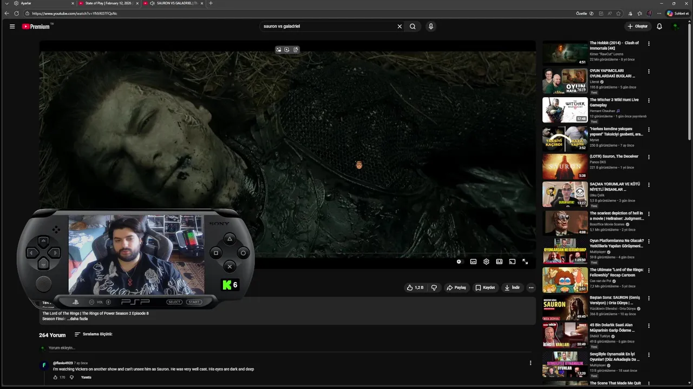Image resolution: width=693 pixels, height=389 pixels.
Task: Open the Multiplayer channel under Oyun Platformlarına
Action: pos(598,252)
